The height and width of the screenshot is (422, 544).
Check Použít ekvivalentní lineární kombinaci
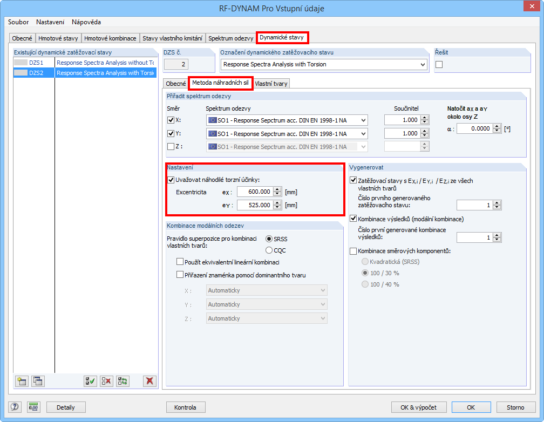coord(180,262)
